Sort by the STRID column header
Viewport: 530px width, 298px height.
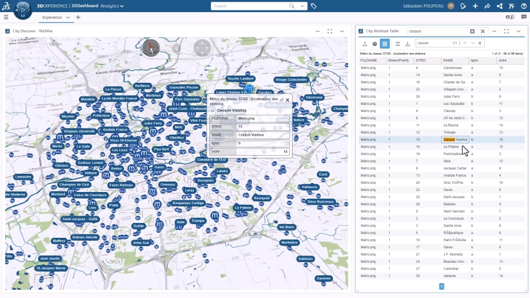[427, 61]
